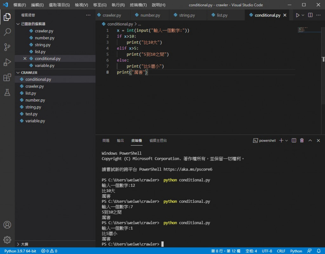
Task: Open variable.py in CRAWLER folder
Action: point(55,121)
